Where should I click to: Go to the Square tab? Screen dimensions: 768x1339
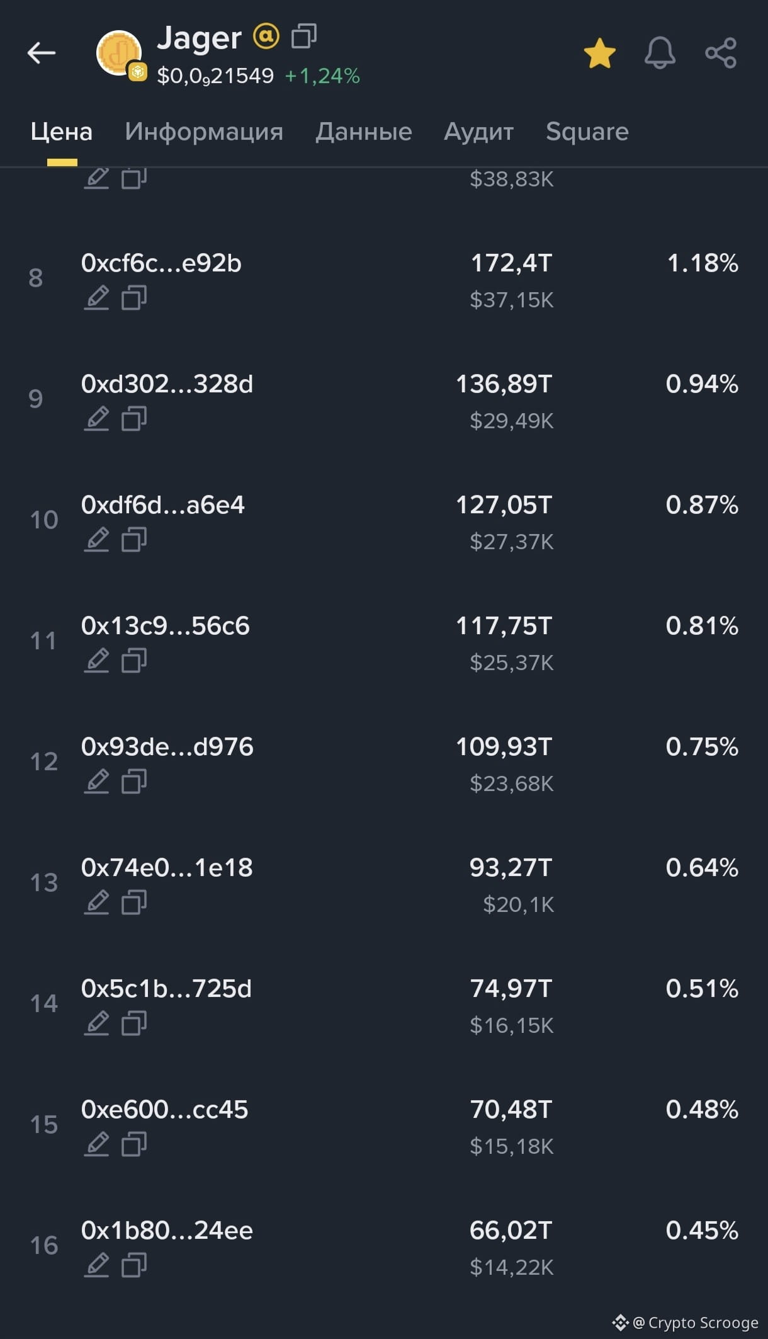point(587,132)
